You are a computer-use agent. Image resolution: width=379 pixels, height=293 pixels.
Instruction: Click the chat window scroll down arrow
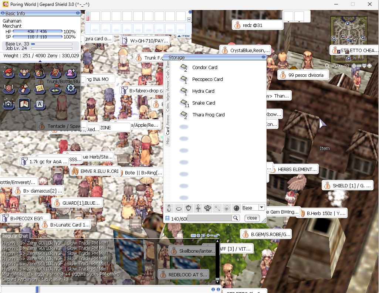[217, 282]
